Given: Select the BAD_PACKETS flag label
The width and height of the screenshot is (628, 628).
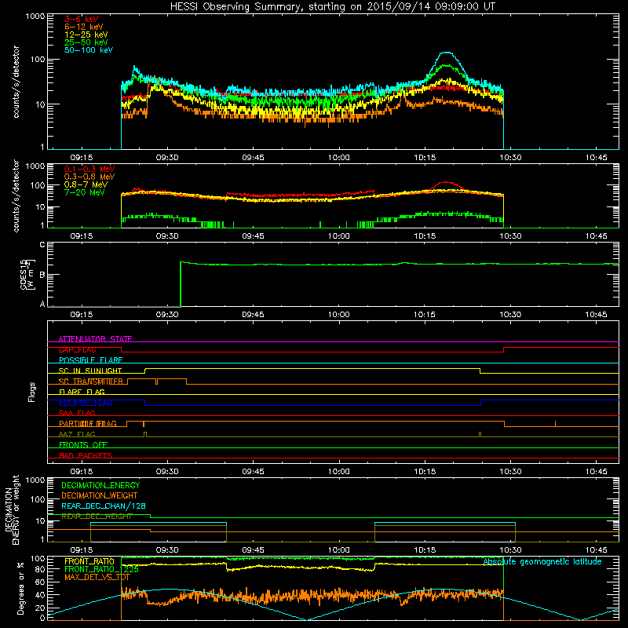Looking at the screenshot, I should click(x=86, y=455).
